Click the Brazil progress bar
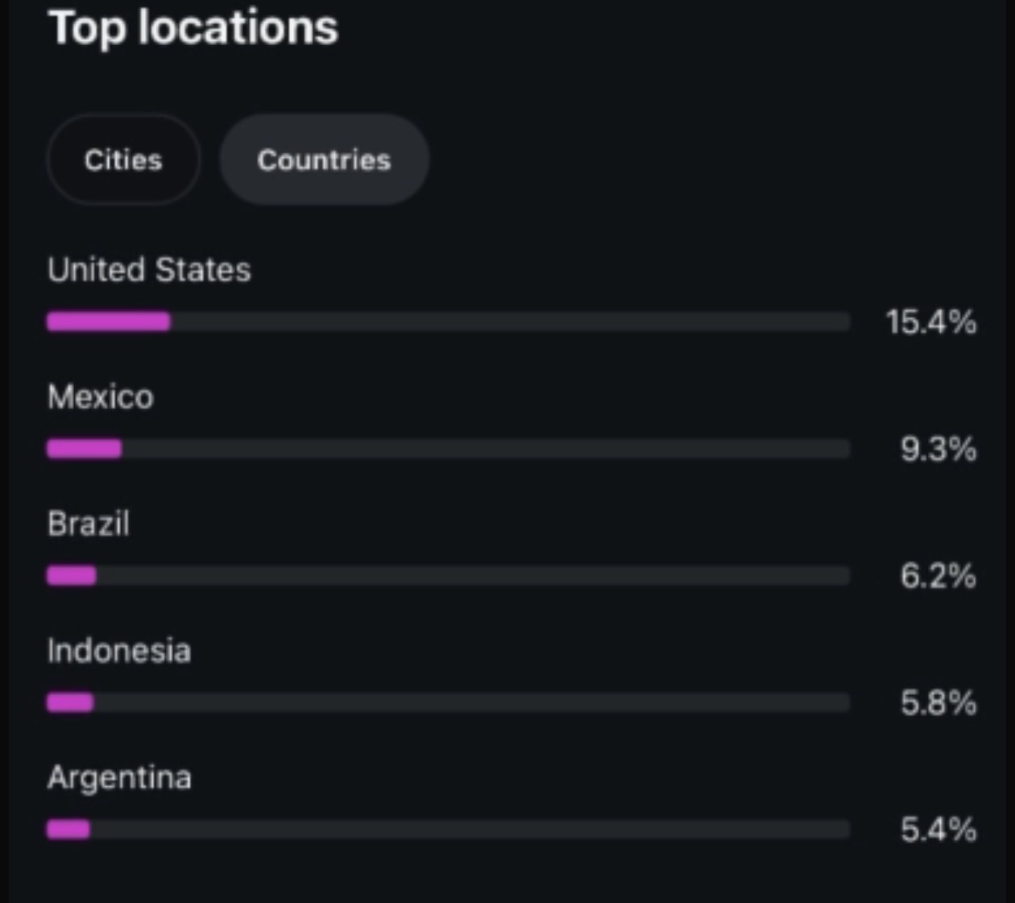This screenshot has height=903, width=1015. (448, 576)
